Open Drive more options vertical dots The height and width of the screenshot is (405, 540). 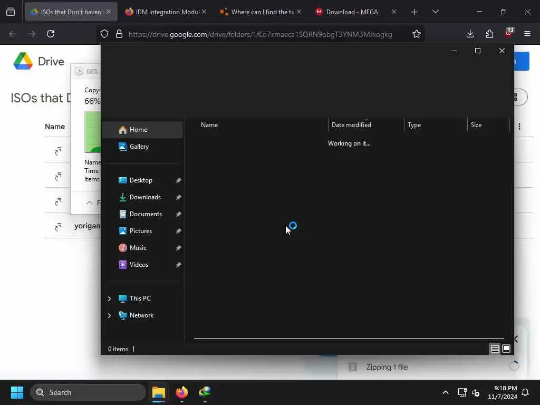(519, 127)
